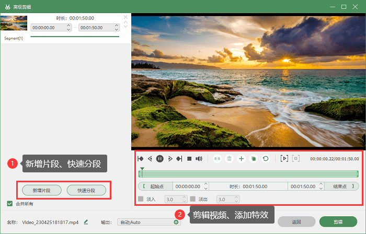Click the Video_230425181817.mp4 file name
The image size is (366, 234).
tap(50, 222)
